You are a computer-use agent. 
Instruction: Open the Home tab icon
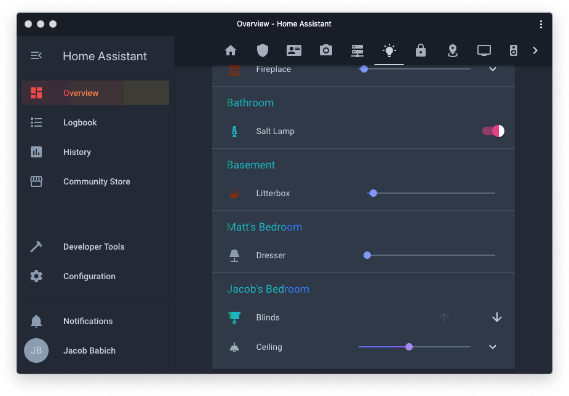point(231,50)
